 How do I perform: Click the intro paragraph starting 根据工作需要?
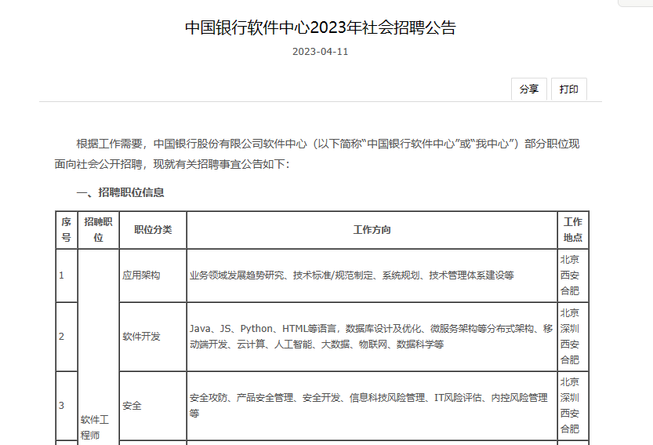[317, 154]
